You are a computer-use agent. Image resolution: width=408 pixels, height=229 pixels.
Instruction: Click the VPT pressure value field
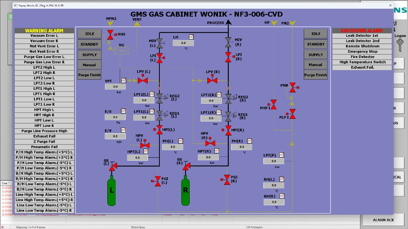(x=116, y=87)
